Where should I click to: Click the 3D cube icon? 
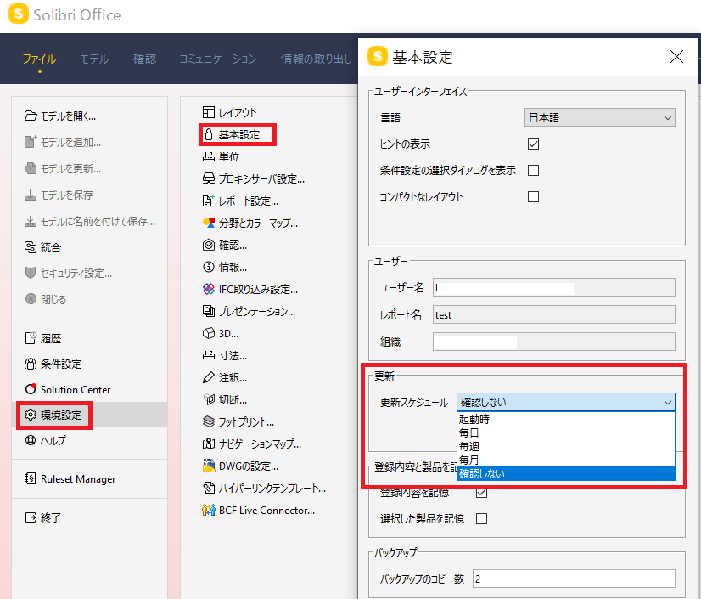pyautogui.click(x=208, y=333)
